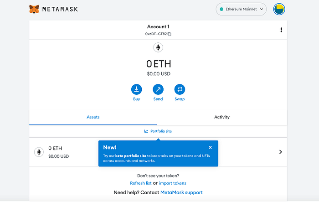Click the Ethereum logo above the balance

(158, 47)
